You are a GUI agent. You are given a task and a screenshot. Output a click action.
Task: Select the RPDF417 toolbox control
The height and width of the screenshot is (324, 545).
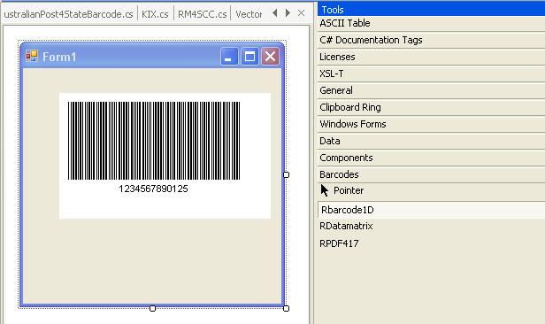coord(431,243)
